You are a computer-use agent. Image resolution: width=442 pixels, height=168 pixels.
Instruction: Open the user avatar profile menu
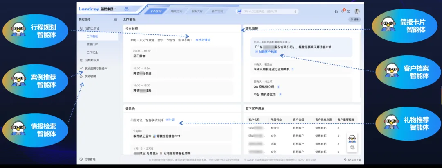[x=357, y=11]
